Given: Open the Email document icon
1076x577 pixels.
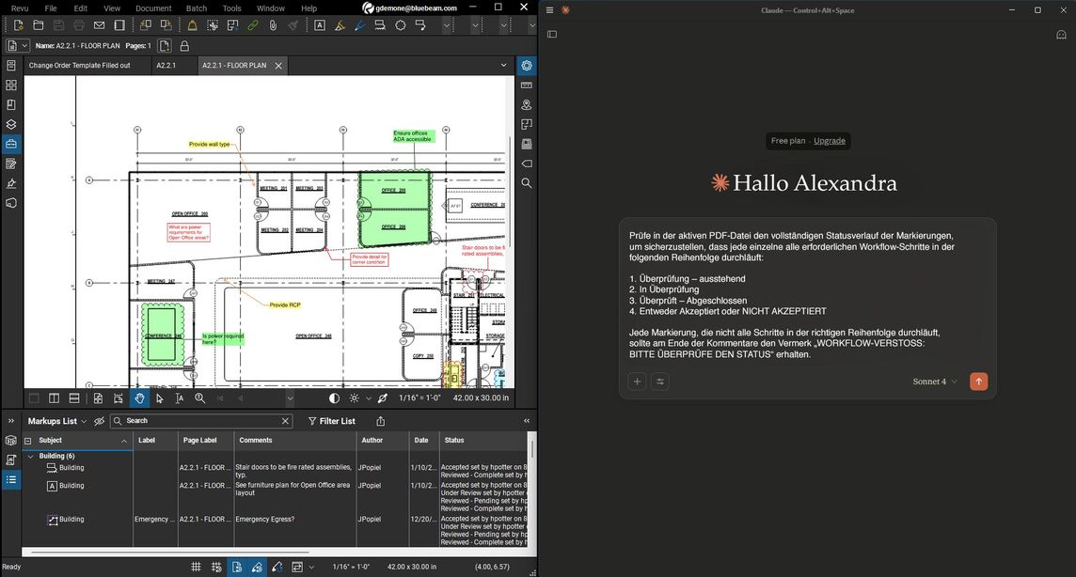Looking at the screenshot, I should tap(99, 25).
